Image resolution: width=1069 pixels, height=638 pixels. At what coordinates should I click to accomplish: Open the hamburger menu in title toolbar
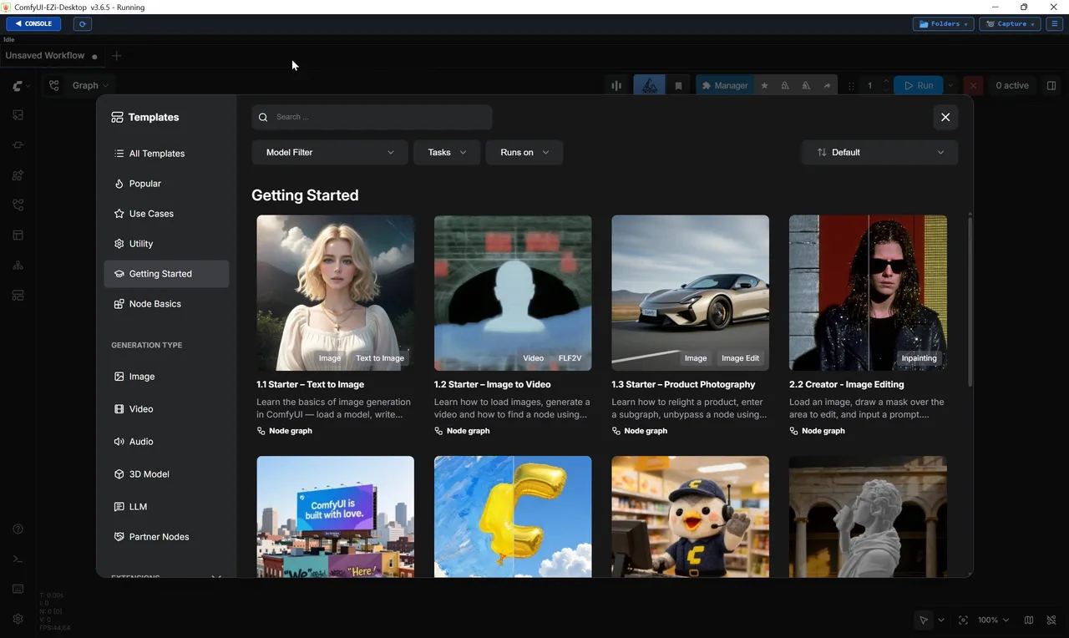coord(1055,24)
